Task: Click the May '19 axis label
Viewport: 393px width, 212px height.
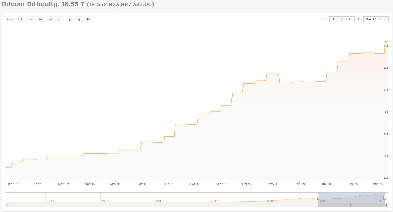Action: [x=116, y=184]
